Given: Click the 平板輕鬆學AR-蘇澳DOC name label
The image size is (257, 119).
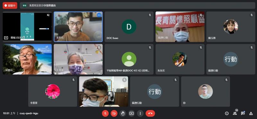Looking at the screenshot, I should pyautogui.click(x=128, y=70).
